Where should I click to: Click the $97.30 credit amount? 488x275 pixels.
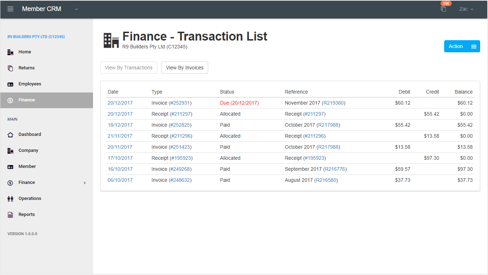pyautogui.click(x=431, y=158)
